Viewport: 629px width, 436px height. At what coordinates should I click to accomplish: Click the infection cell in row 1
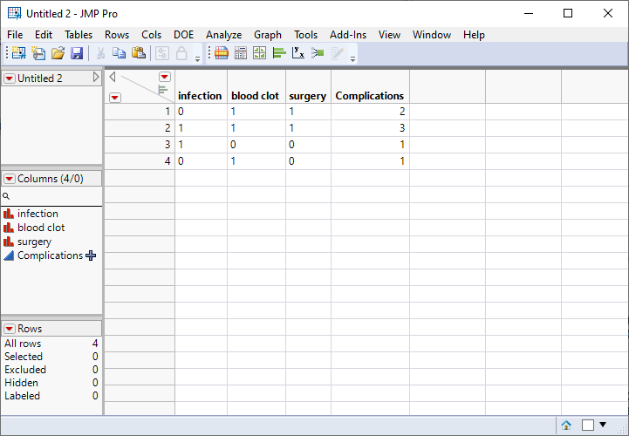point(201,112)
